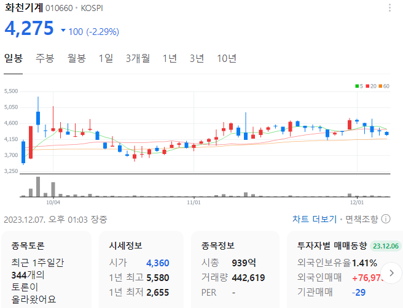The image size is (403, 308).
Task: Click the latest blue candlestick at chart end
Action: pyautogui.click(x=386, y=133)
